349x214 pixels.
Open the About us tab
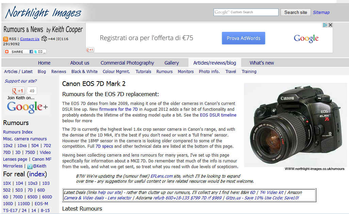[x=80, y=63]
